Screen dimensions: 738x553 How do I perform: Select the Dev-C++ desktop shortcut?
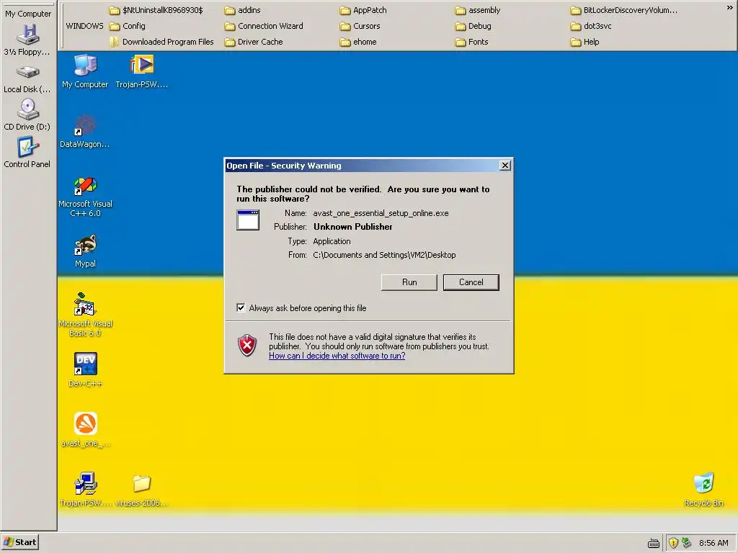click(x=85, y=370)
